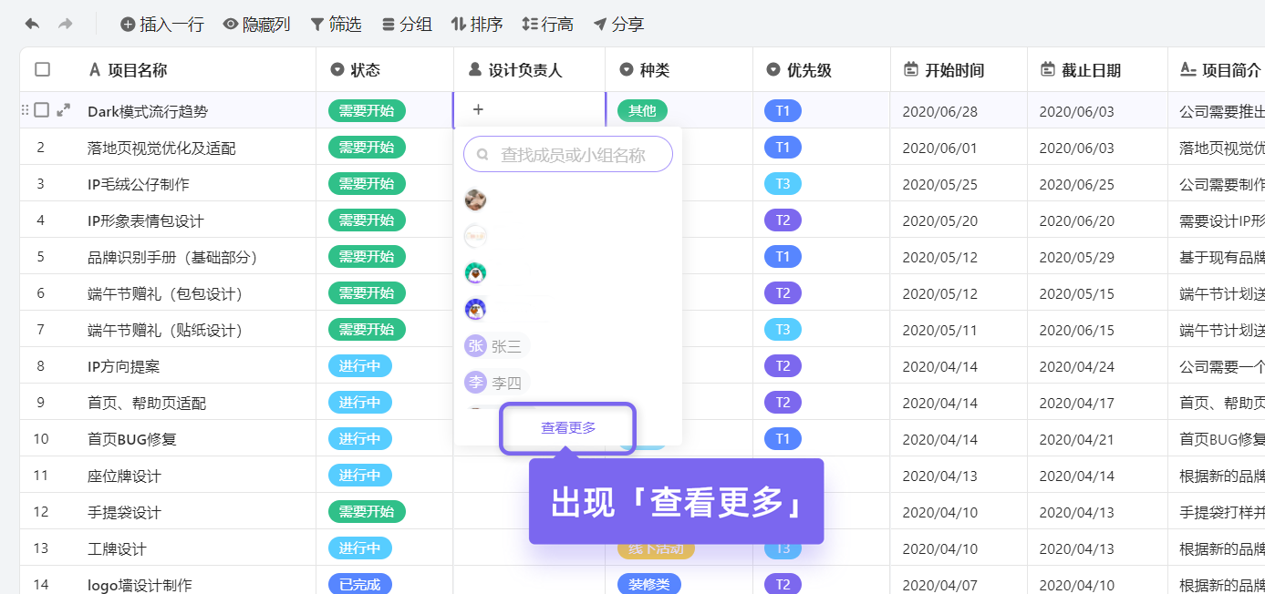Image resolution: width=1265 pixels, height=594 pixels.
Task: Select start date 2020/06/28
Action: [959, 110]
